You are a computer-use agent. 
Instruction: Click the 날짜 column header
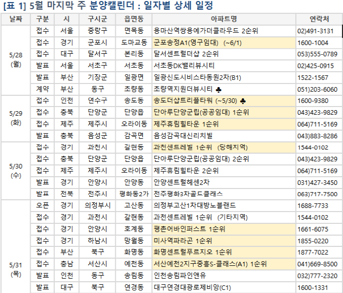pos(16,19)
